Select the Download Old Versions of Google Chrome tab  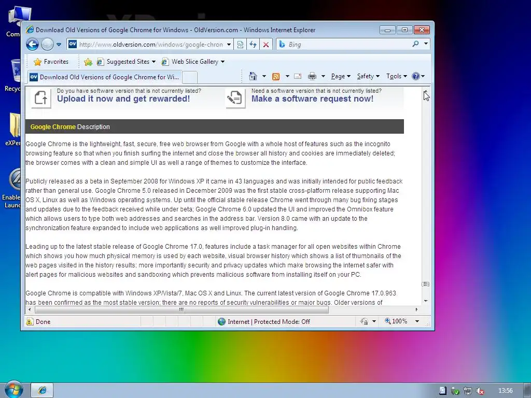pyautogui.click(x=104, y=77)
